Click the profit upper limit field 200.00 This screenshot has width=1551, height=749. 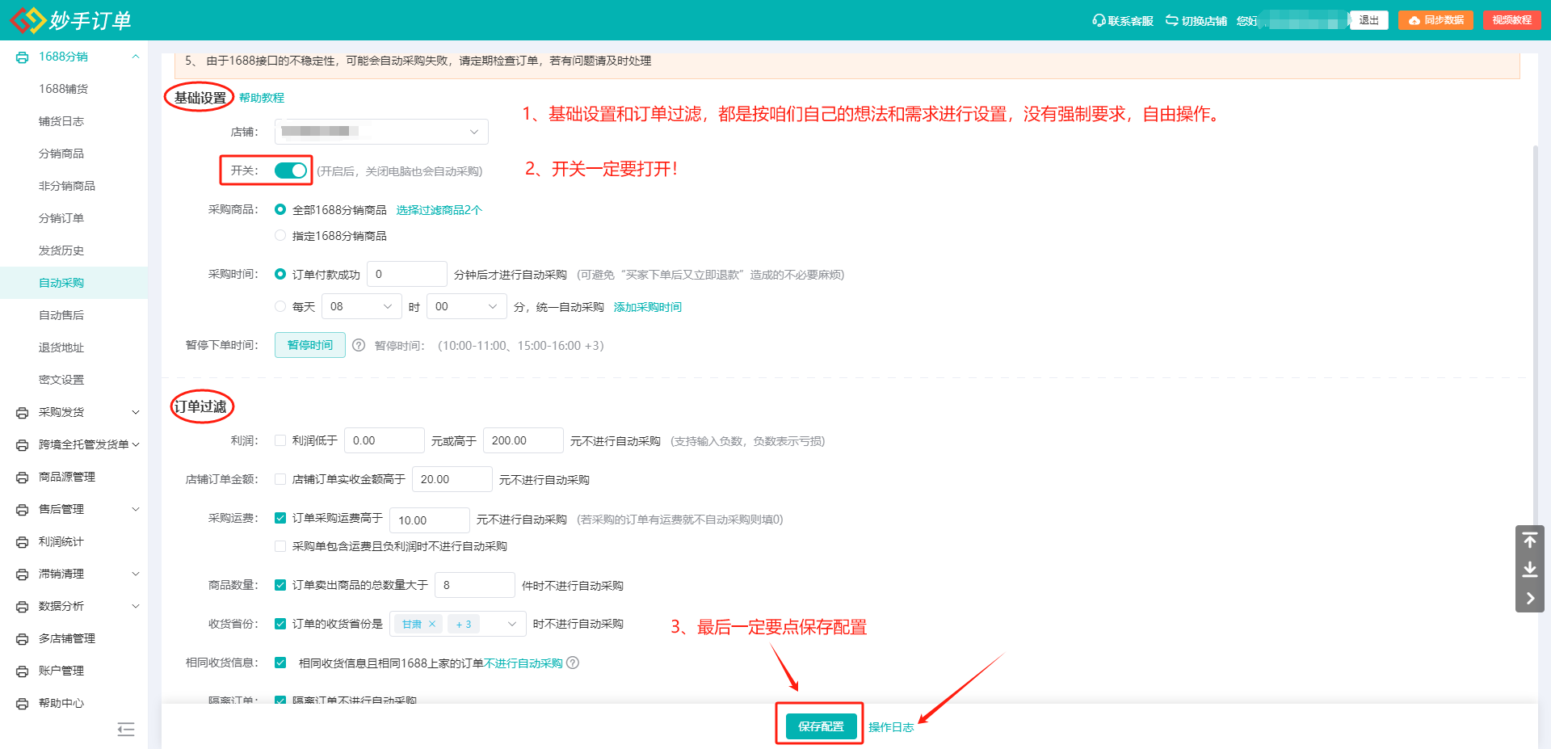point(523,440)
